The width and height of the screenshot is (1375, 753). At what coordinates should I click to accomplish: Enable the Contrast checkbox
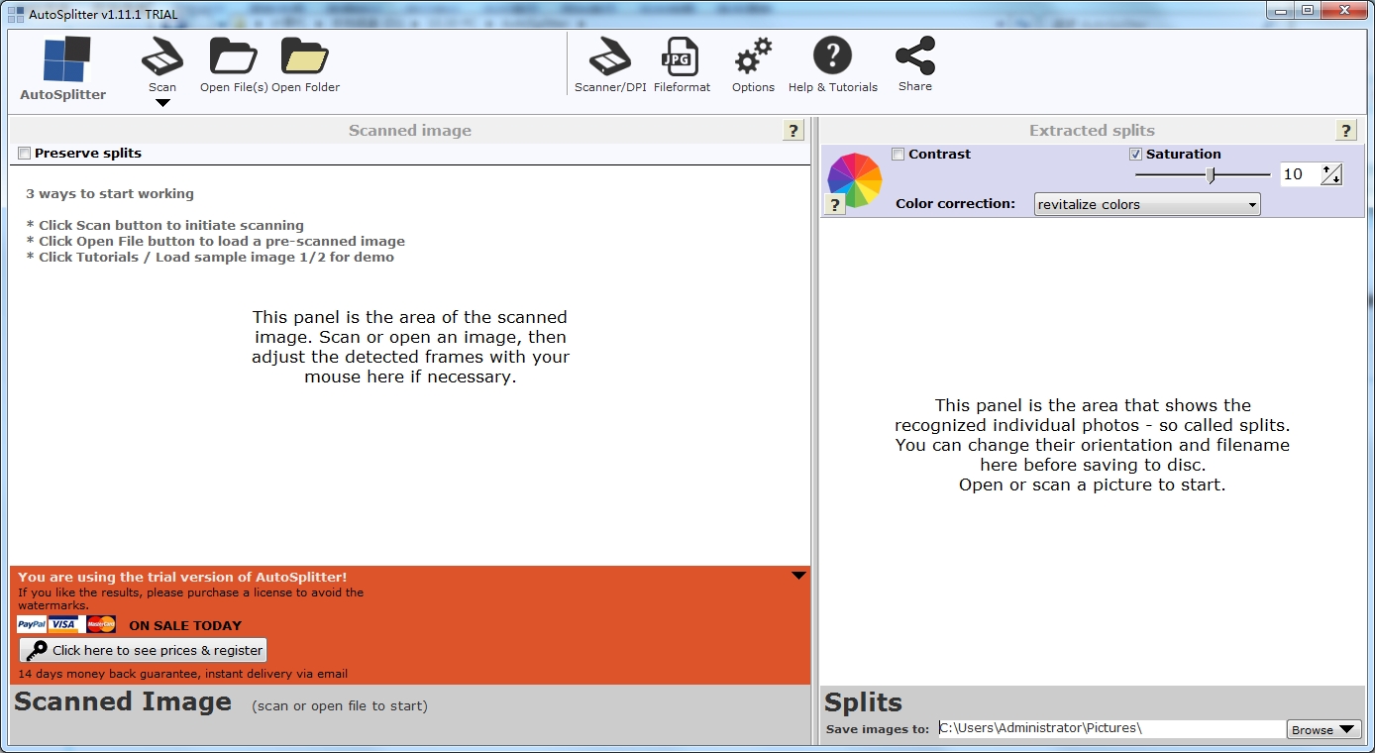pyautogui.click(x=898, y=155)
